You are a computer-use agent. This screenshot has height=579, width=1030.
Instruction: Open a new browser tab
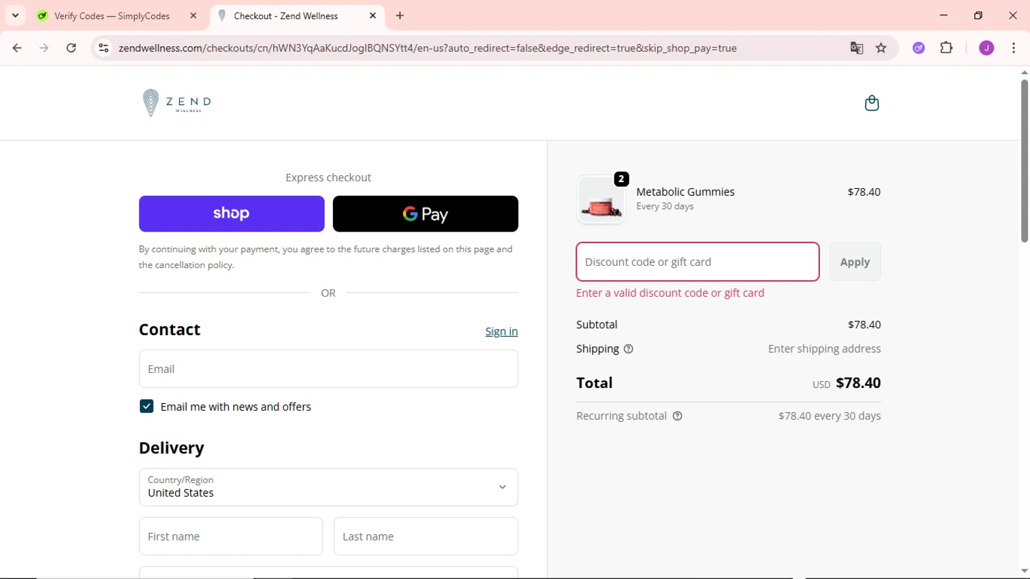[x=400, y=16]
